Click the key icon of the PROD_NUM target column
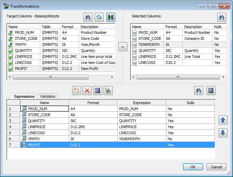The height and width of the screenshot is (177, 233). 11,33
